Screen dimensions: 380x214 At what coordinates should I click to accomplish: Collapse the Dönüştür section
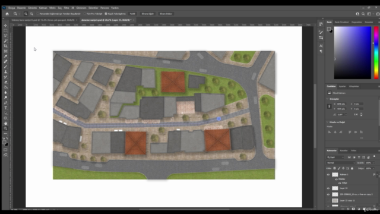coord(328,99)
